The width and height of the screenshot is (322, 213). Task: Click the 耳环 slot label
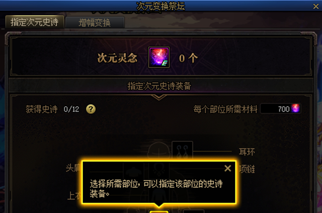(247, 152)
